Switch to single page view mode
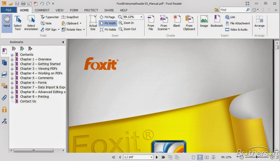 tap(193, 157)
